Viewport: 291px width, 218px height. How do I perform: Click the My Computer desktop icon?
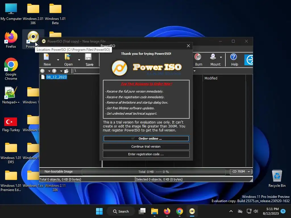[x=11, y=12]
